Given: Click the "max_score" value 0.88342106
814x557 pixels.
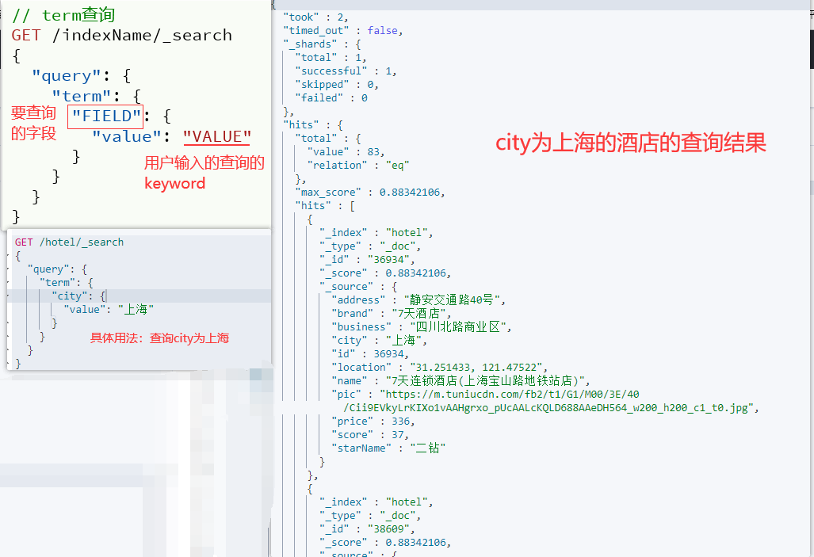Looking at the screenshot, I should click(x=410, y=192).
